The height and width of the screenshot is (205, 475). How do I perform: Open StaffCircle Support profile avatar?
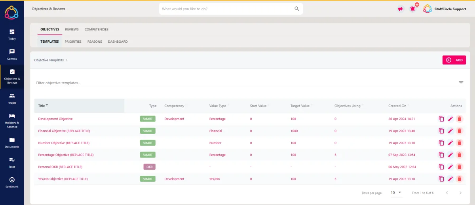pos(427,9)
